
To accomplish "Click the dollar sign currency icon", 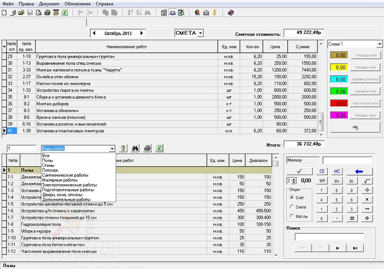I will click(215, 13).
